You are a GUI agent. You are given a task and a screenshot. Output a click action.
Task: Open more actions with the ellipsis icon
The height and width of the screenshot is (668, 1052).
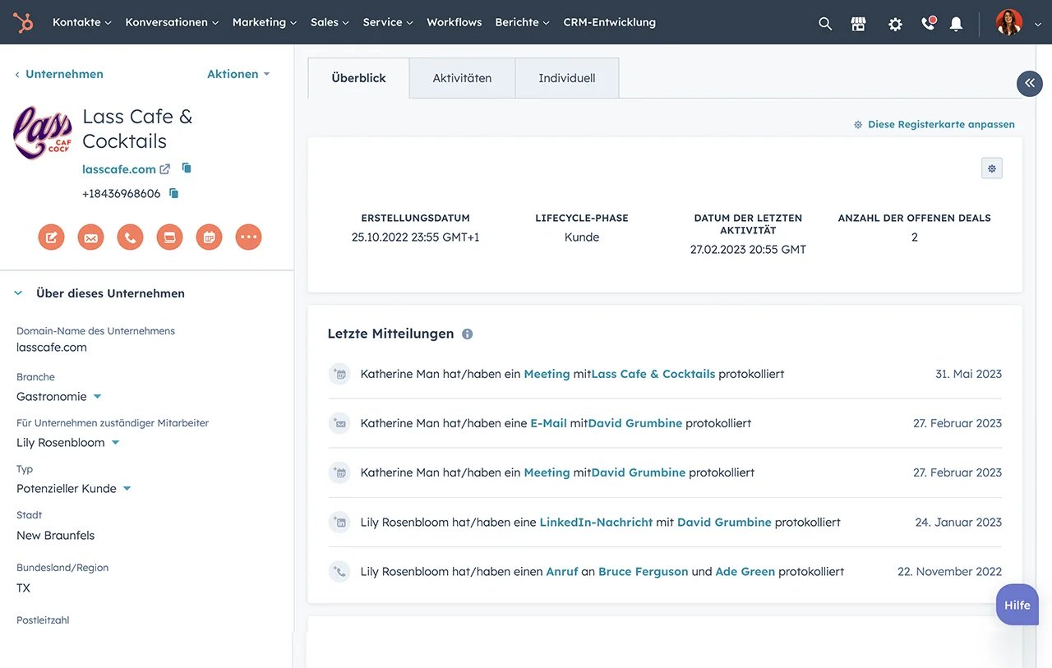pyautogui.click(x=248, y=237)
